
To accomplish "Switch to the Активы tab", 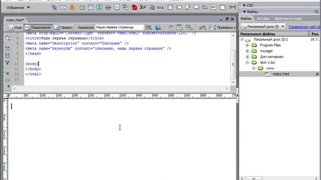I will (263, 18).
